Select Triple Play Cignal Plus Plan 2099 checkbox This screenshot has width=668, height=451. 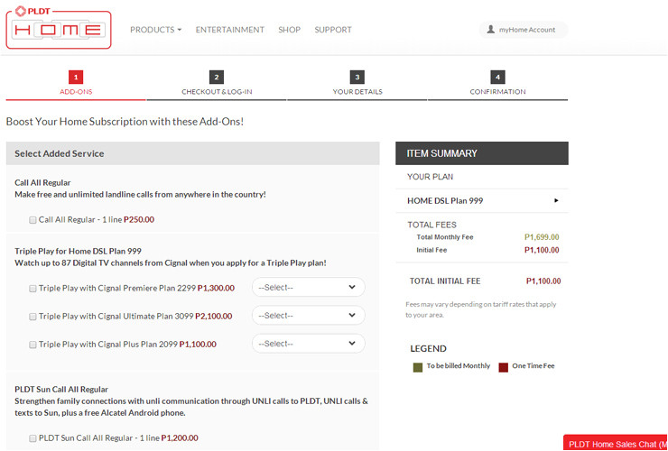tap(33, 345)
